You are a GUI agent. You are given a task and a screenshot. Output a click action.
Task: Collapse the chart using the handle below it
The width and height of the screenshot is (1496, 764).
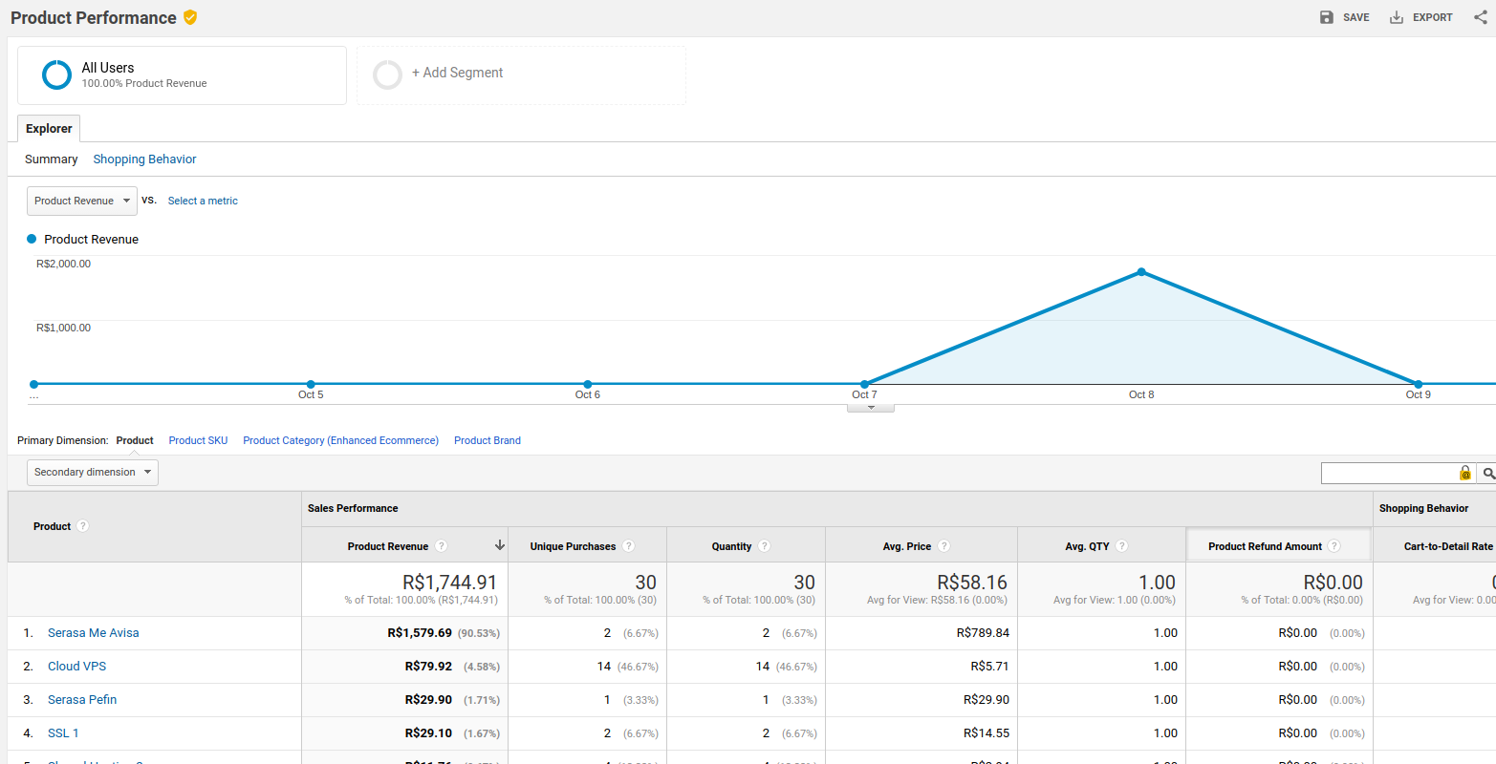click(870, 408)
